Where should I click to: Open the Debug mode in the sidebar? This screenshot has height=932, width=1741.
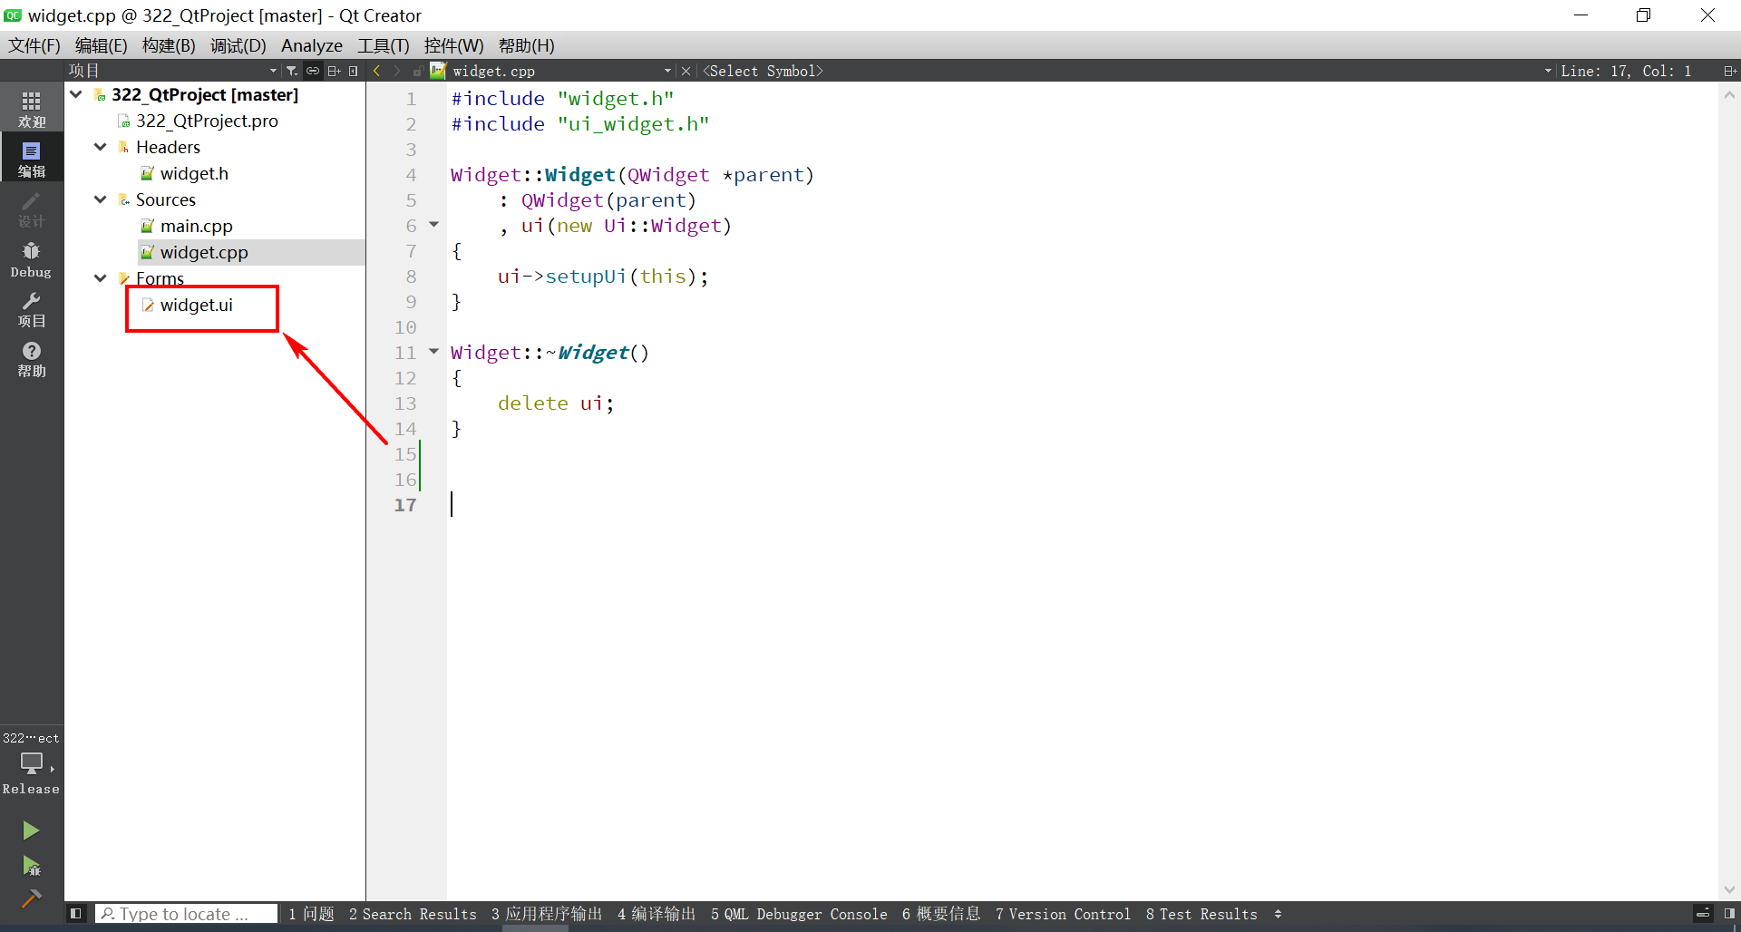[32, 259]
